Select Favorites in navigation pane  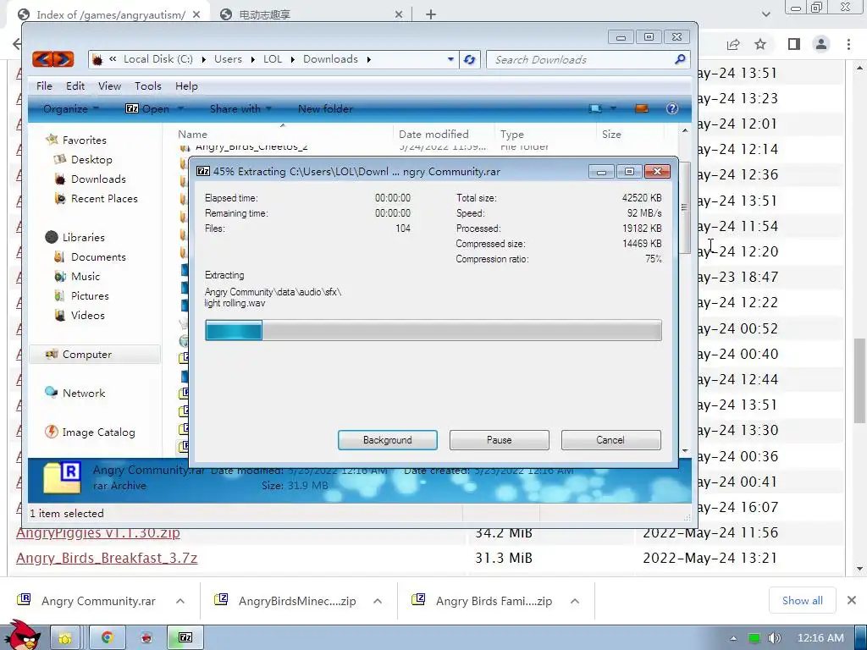(x=84, y=140)
